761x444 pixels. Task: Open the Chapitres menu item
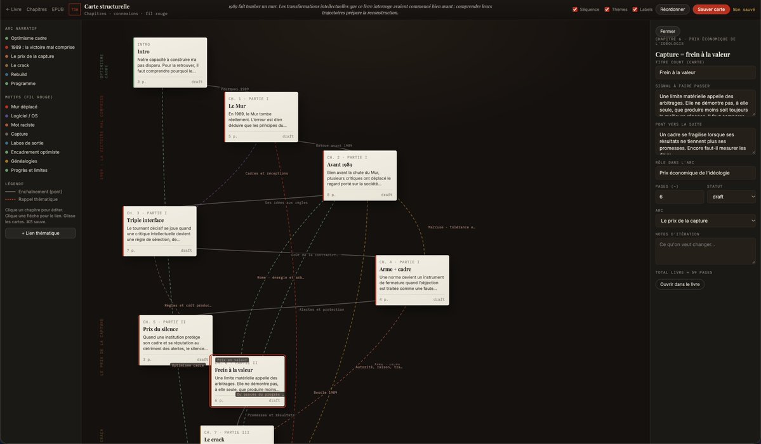(37, 10)
